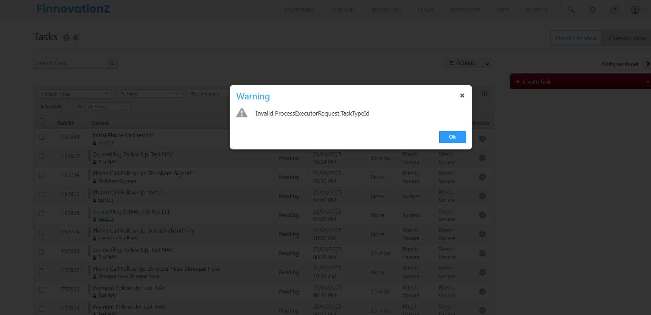
Task: Open gear actions for task T57734
Action: pos(482,177)
